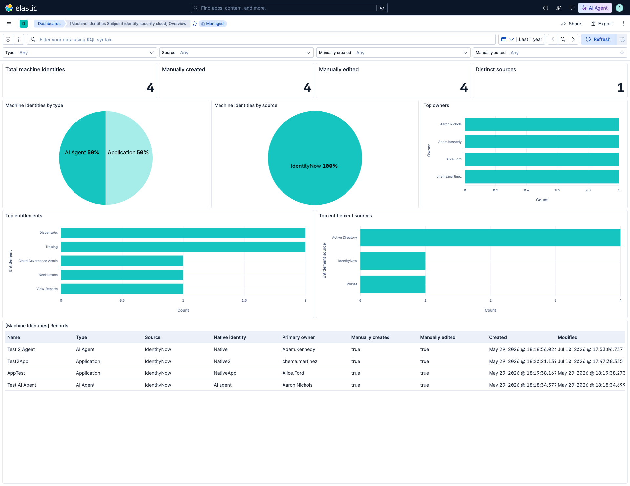Image resolution: width=630 pixels, height=486 pixels.
Task: Sort table by Type column header
Action: [x=81, y=337]
